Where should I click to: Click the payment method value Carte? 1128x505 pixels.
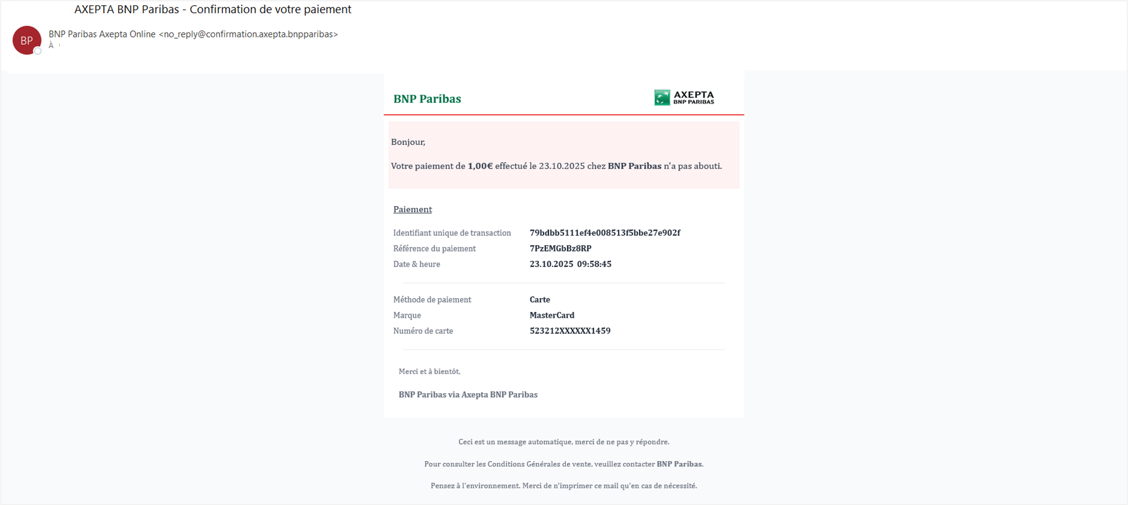click(539, 300)
